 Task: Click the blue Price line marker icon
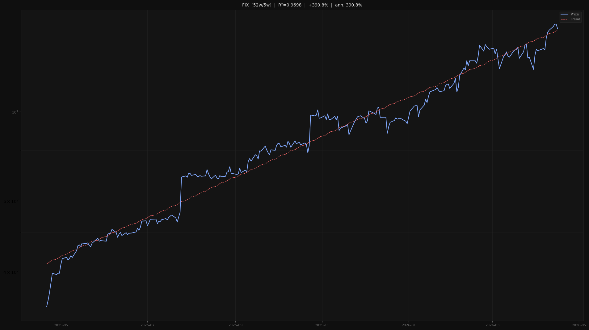tap(565, 14)
